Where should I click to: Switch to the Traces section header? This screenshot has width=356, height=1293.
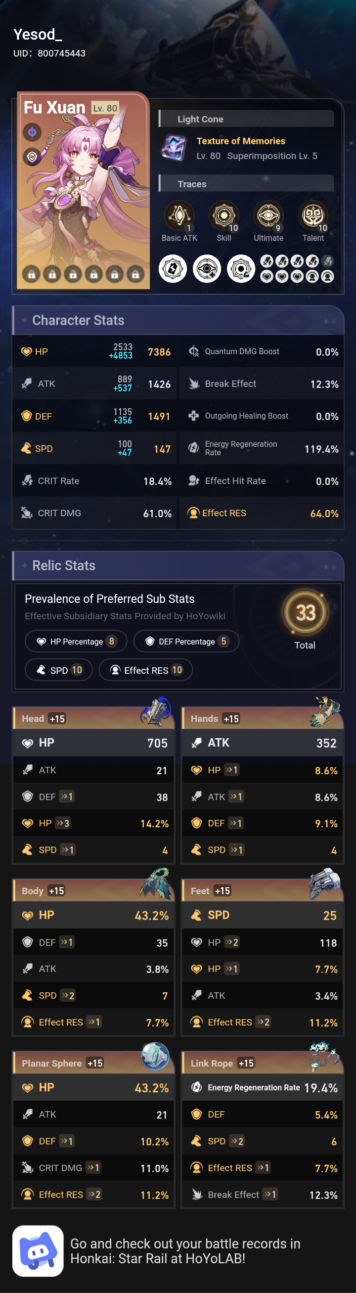click(192, 184)
